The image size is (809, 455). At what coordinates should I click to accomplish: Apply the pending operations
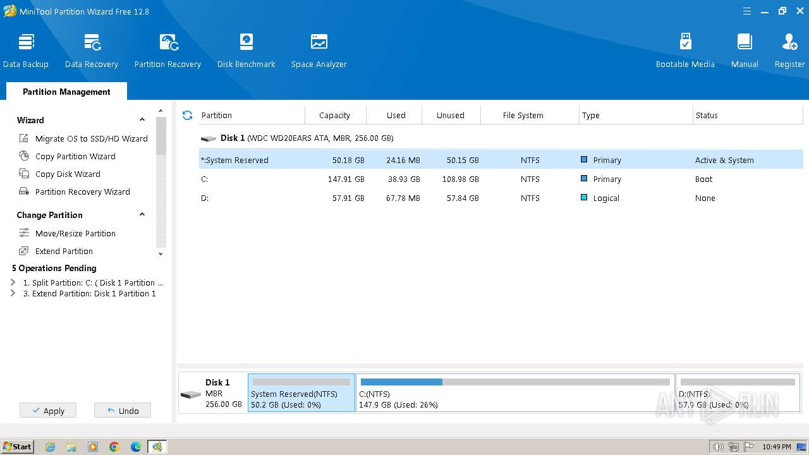(48, 411)
